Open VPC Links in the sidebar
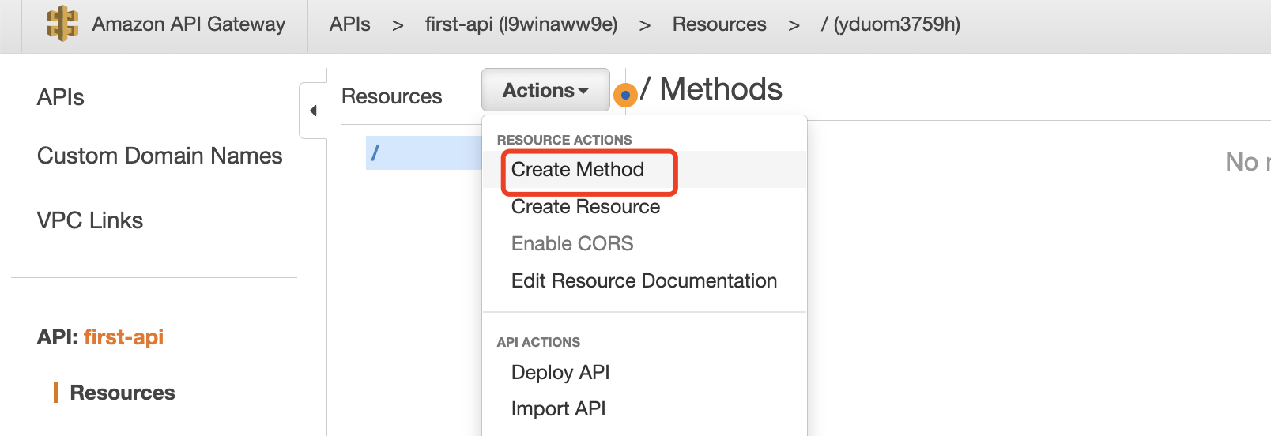 90,220
